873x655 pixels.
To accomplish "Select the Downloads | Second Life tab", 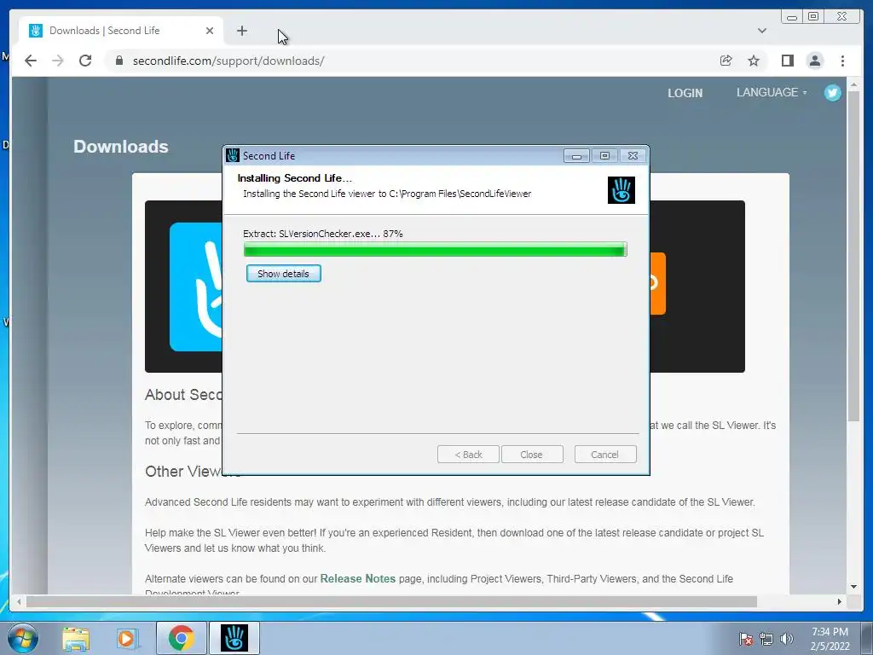I will tap(121, 31).
